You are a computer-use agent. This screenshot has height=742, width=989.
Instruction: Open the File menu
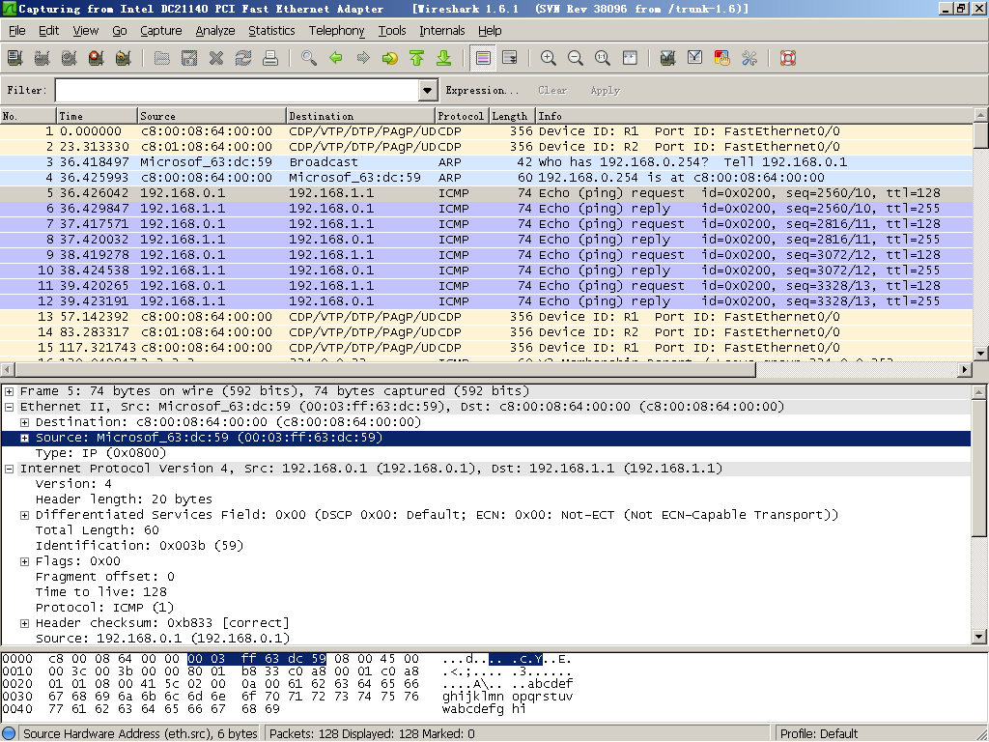(x=17, y=30)
